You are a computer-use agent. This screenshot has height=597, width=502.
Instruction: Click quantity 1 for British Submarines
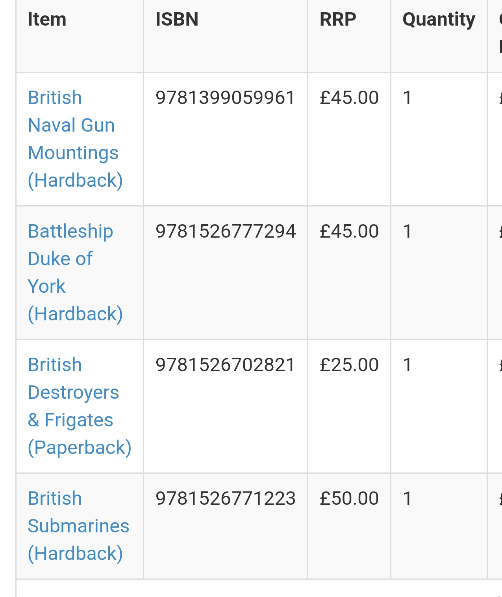pyautogui.click(x=408, y=498)
